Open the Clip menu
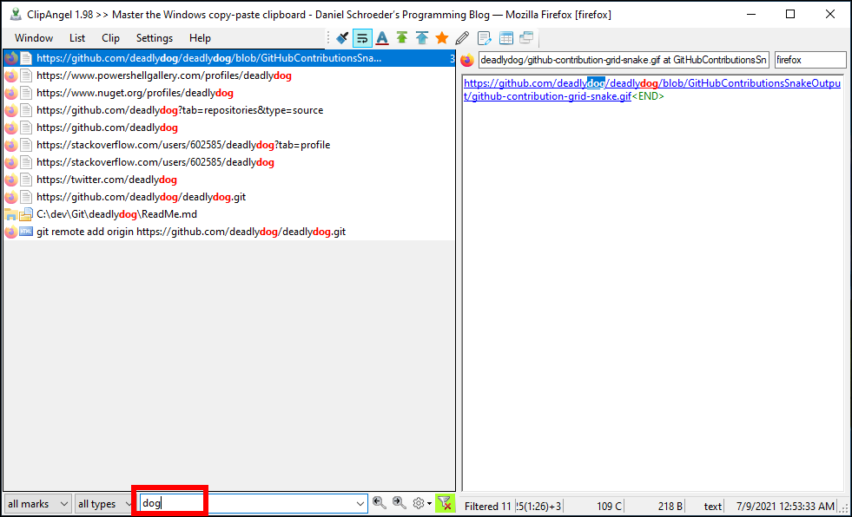Image resolution: width=852 pixels, height=517 pixels. pos(110,38)
